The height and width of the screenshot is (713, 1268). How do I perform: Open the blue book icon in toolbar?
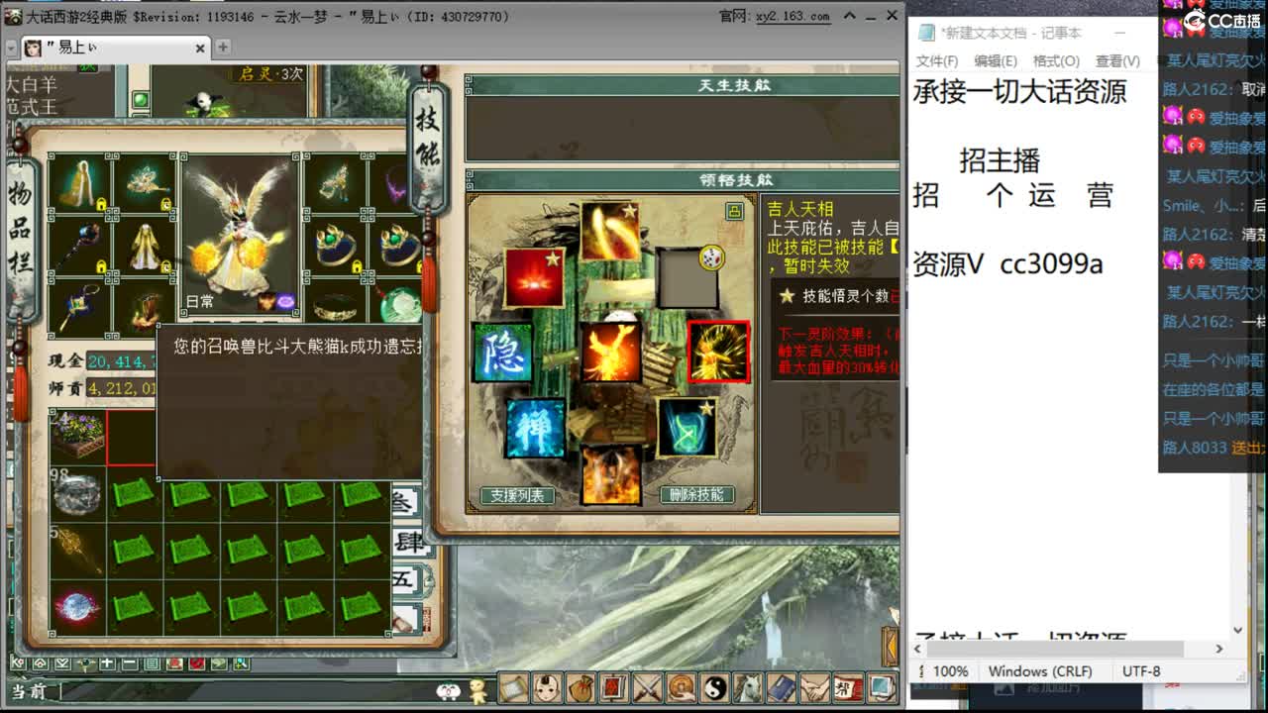(781, 686)
